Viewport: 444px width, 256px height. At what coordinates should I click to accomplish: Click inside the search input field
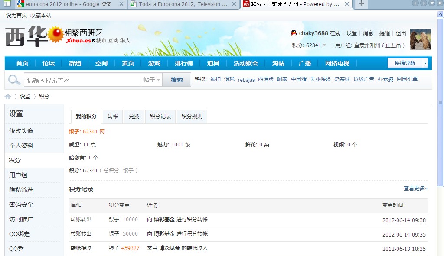pos(82,80)
